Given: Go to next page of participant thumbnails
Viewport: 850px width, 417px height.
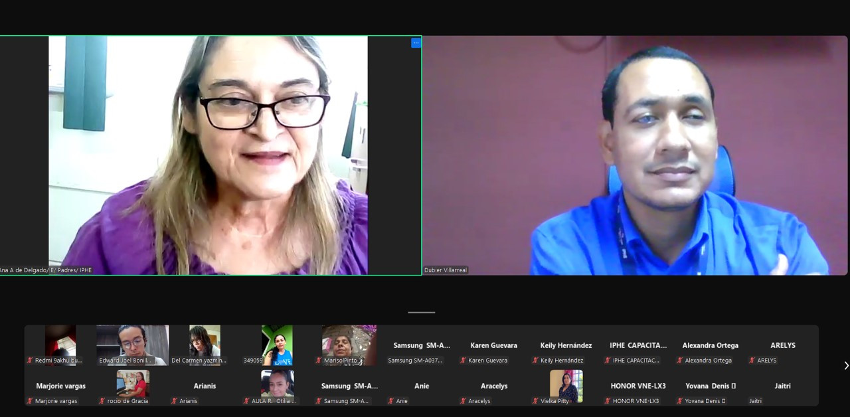Looking at the screenshot, I should point(845,366).
